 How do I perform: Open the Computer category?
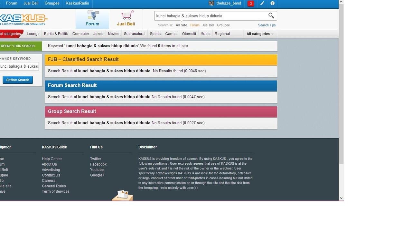pyautogui.click(x=81, y=34)
